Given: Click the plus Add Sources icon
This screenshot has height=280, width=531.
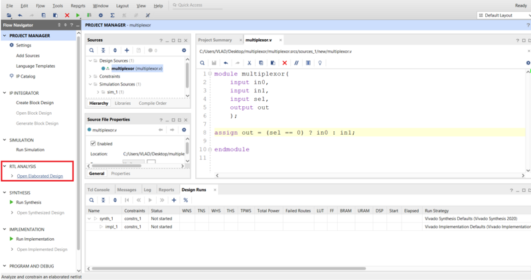Looking at the screenshot, I should pyautogui.click(x=127, y=50).
